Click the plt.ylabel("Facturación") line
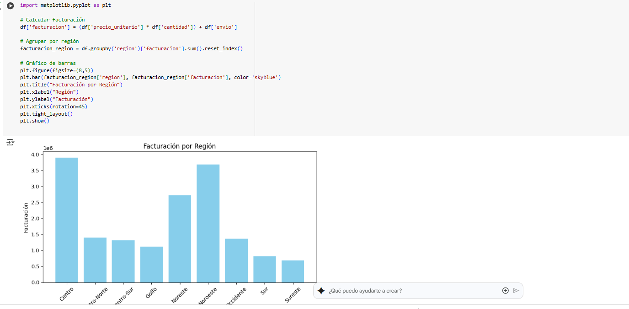Screen dimensions: 629x309 [57, 99]
